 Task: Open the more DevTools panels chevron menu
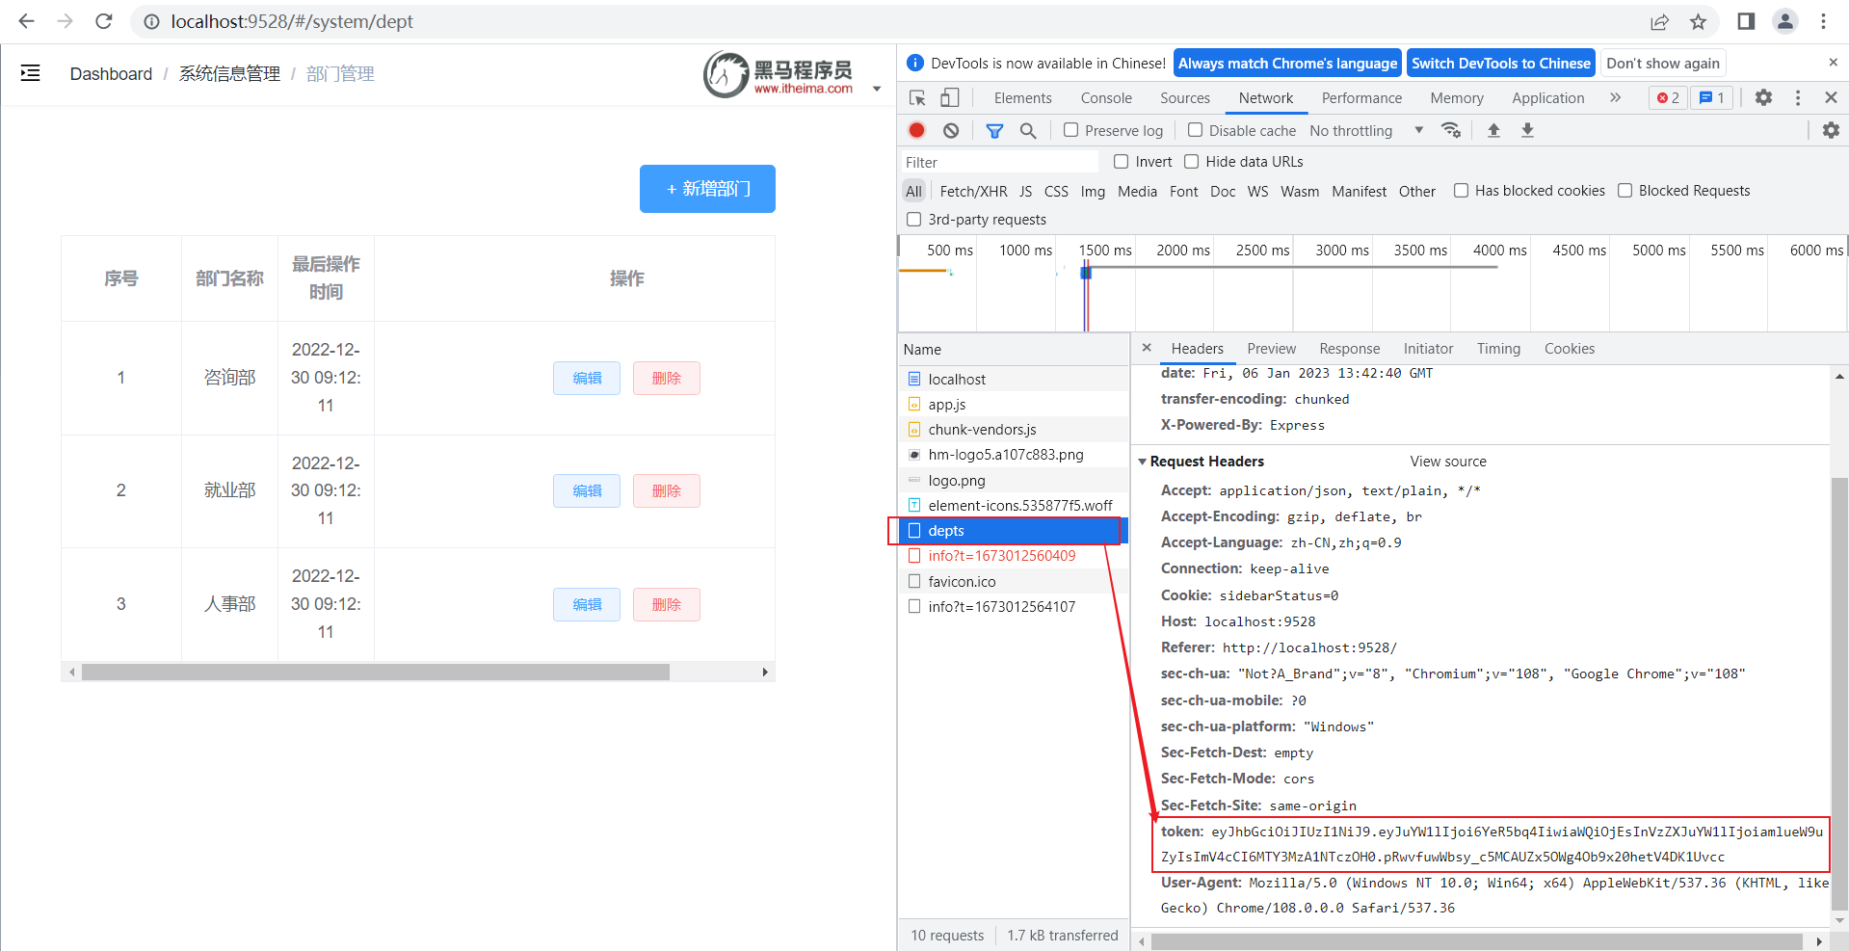coord(1616,97)
